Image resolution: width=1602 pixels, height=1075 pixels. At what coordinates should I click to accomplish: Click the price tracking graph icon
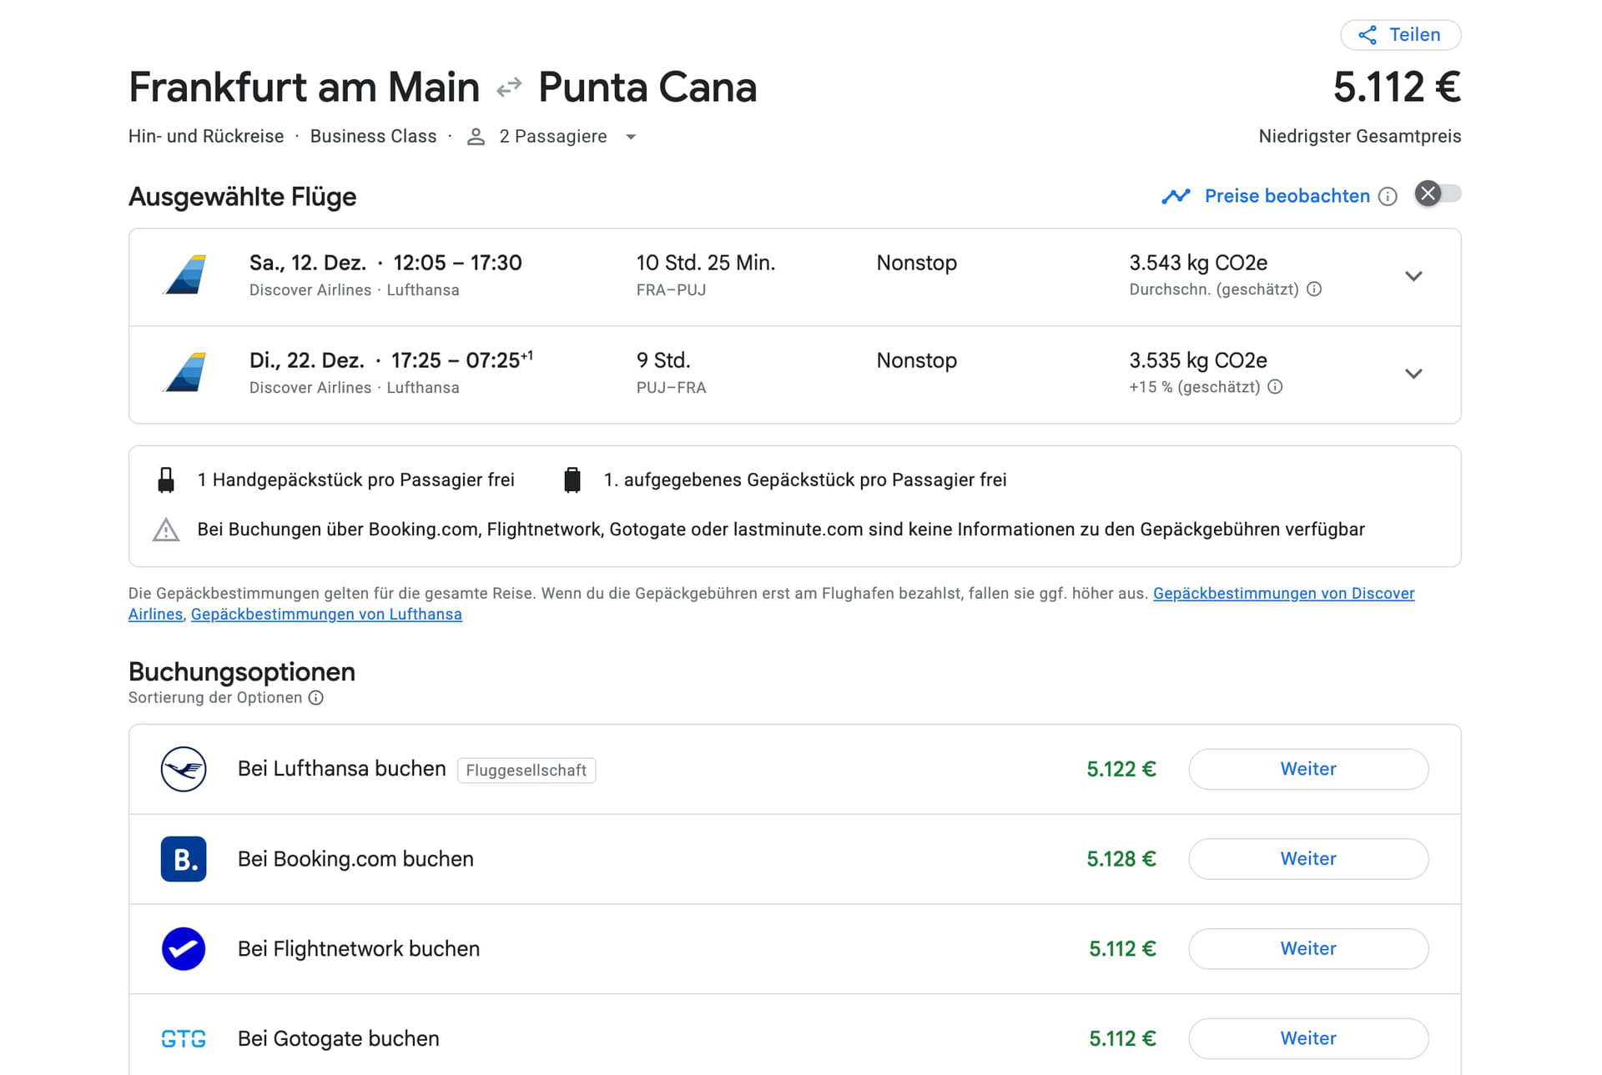coord(1176,196)
